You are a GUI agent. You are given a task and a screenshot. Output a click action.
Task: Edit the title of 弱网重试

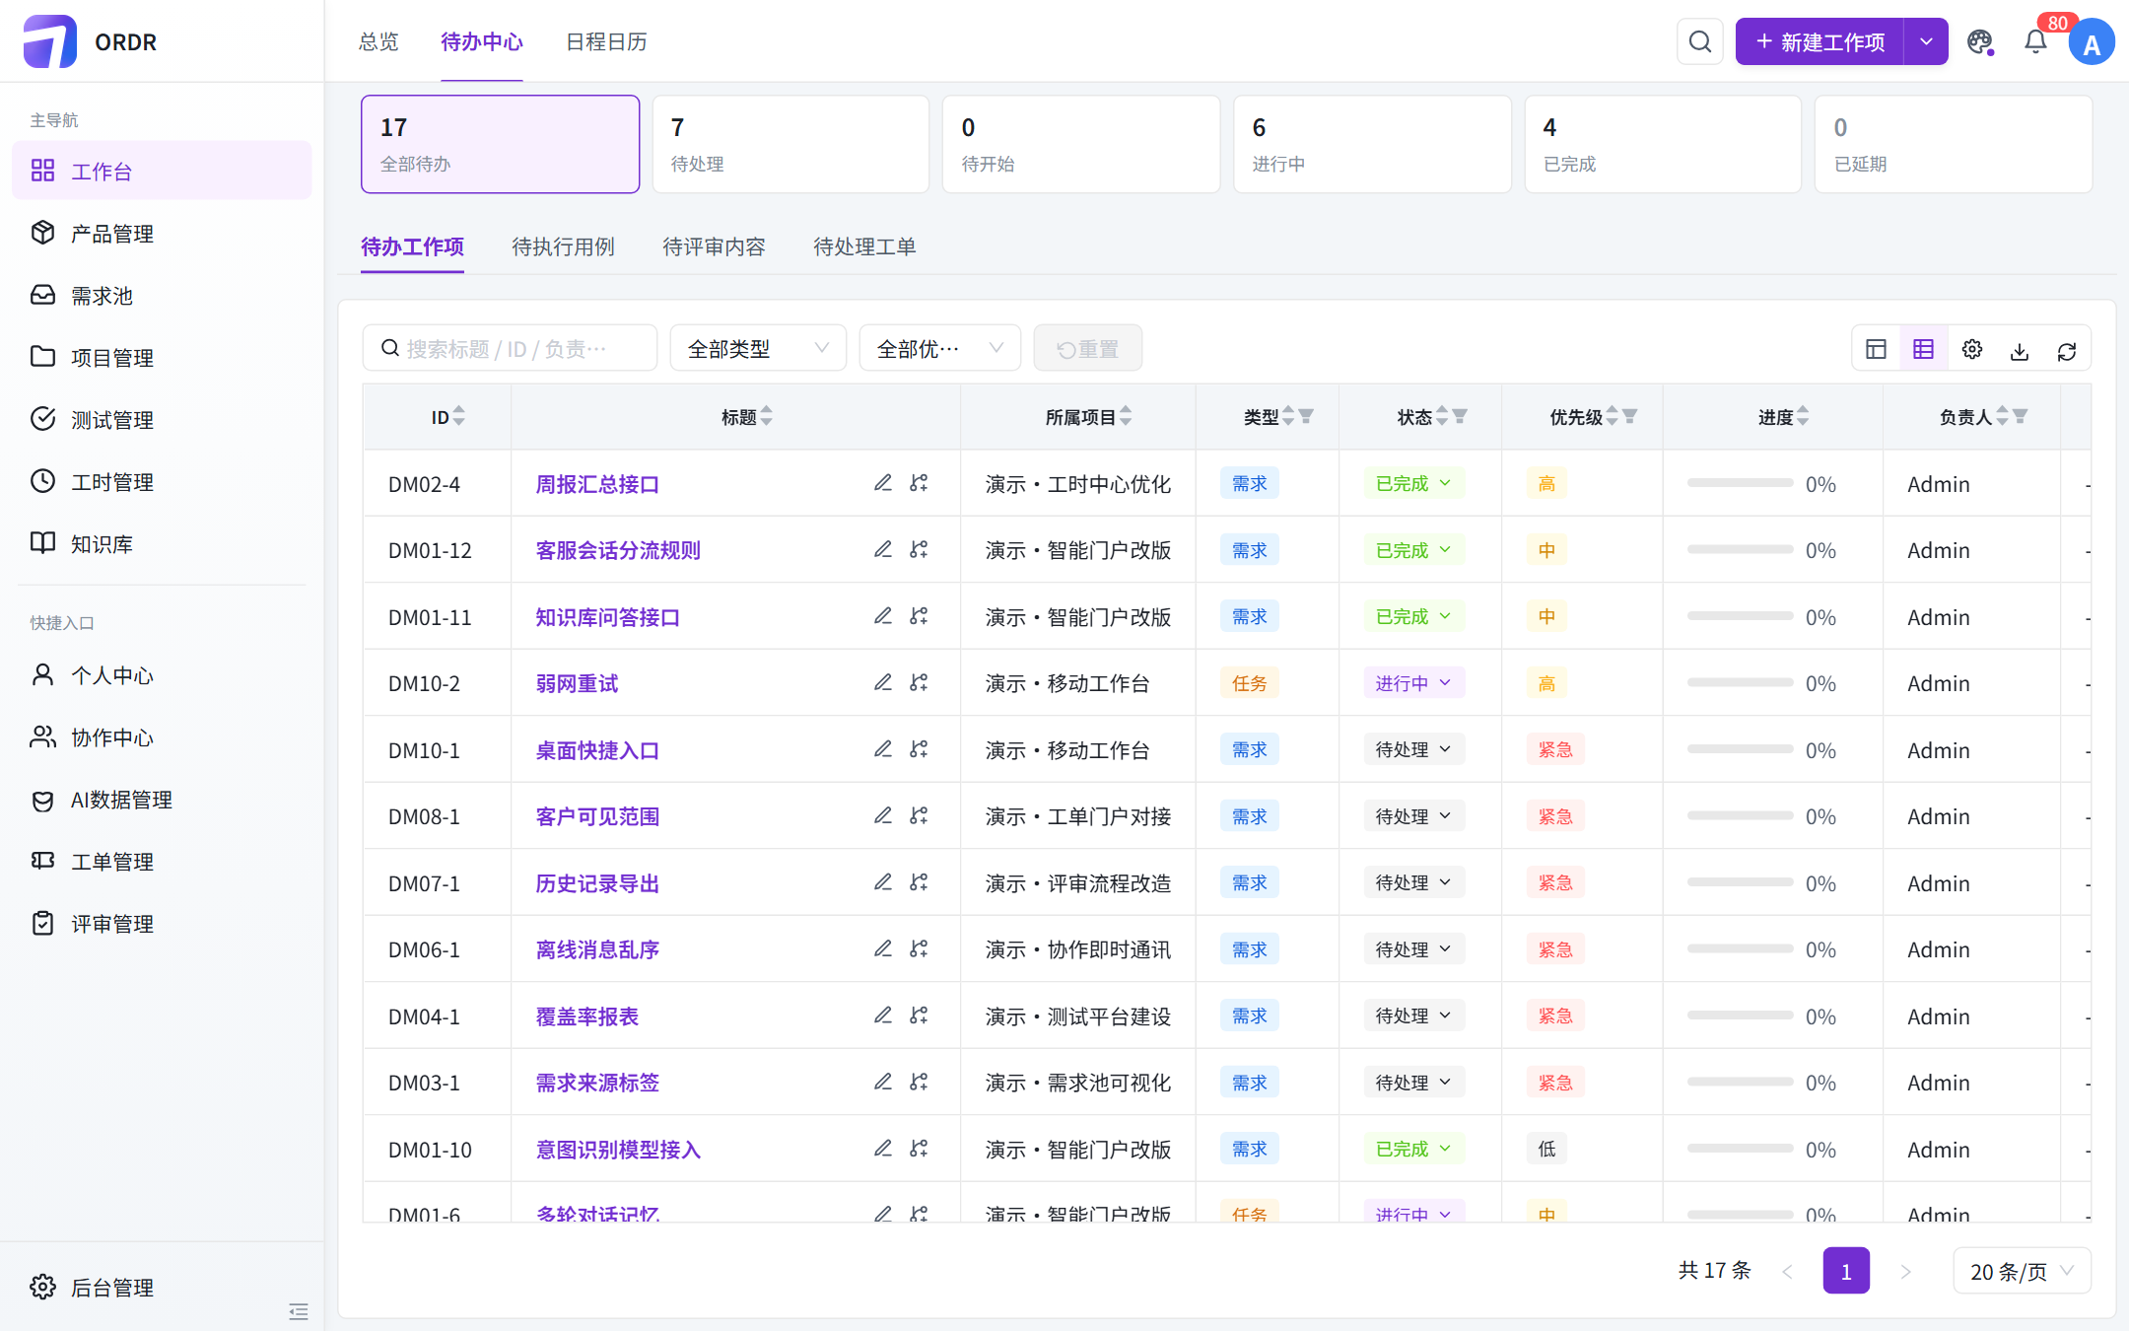[883, 682]
